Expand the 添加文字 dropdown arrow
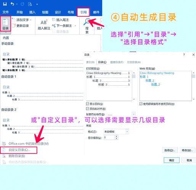This screenshot has width=196, height=190. [31, 20]
